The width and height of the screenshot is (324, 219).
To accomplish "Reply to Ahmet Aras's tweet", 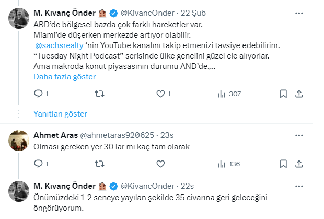I will coord(38,164).
